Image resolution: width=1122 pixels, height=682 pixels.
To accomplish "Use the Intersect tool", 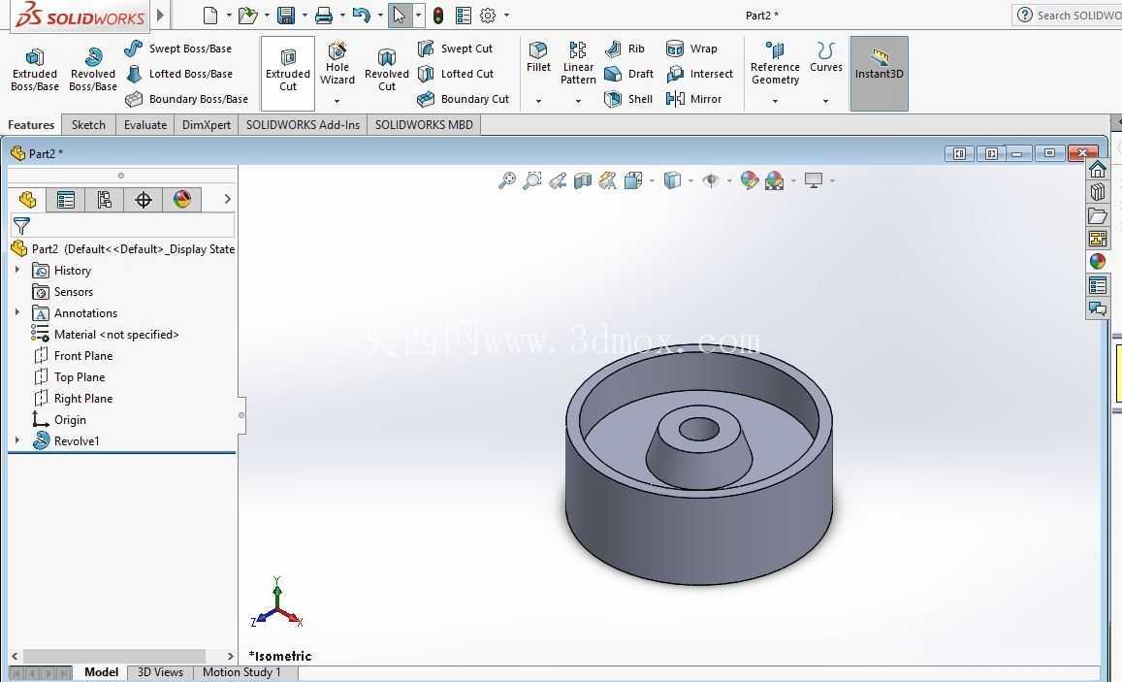I will [699, 74].
